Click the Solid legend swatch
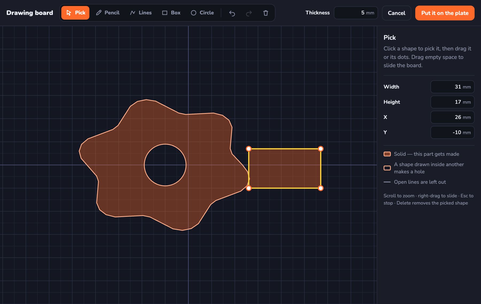 pyautogui.click(x=387, y=154)
